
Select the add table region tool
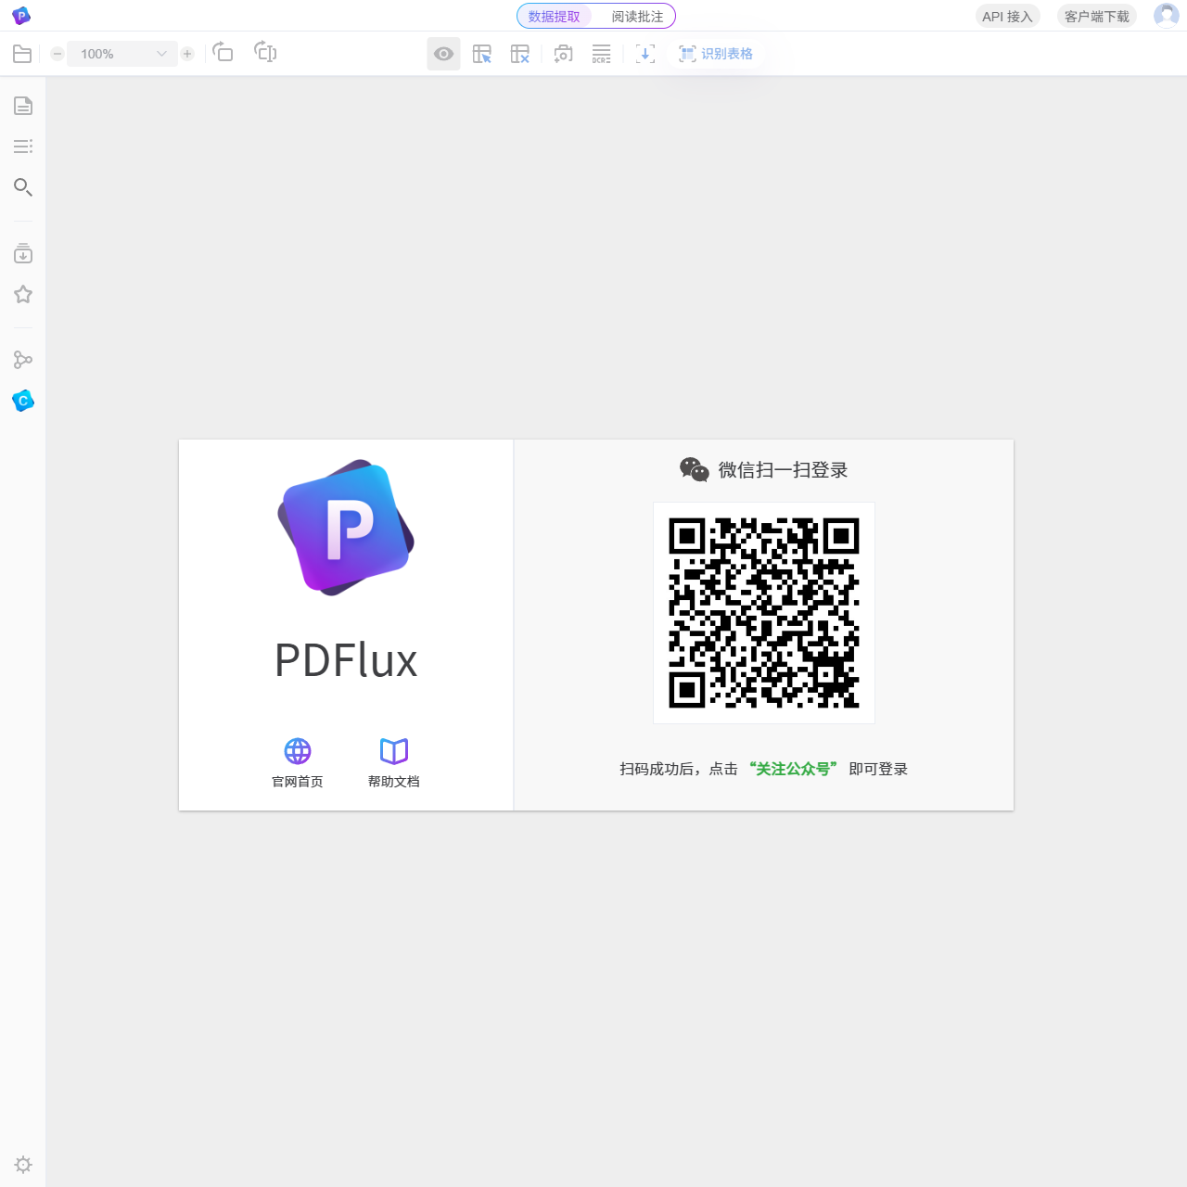[481, 54]
